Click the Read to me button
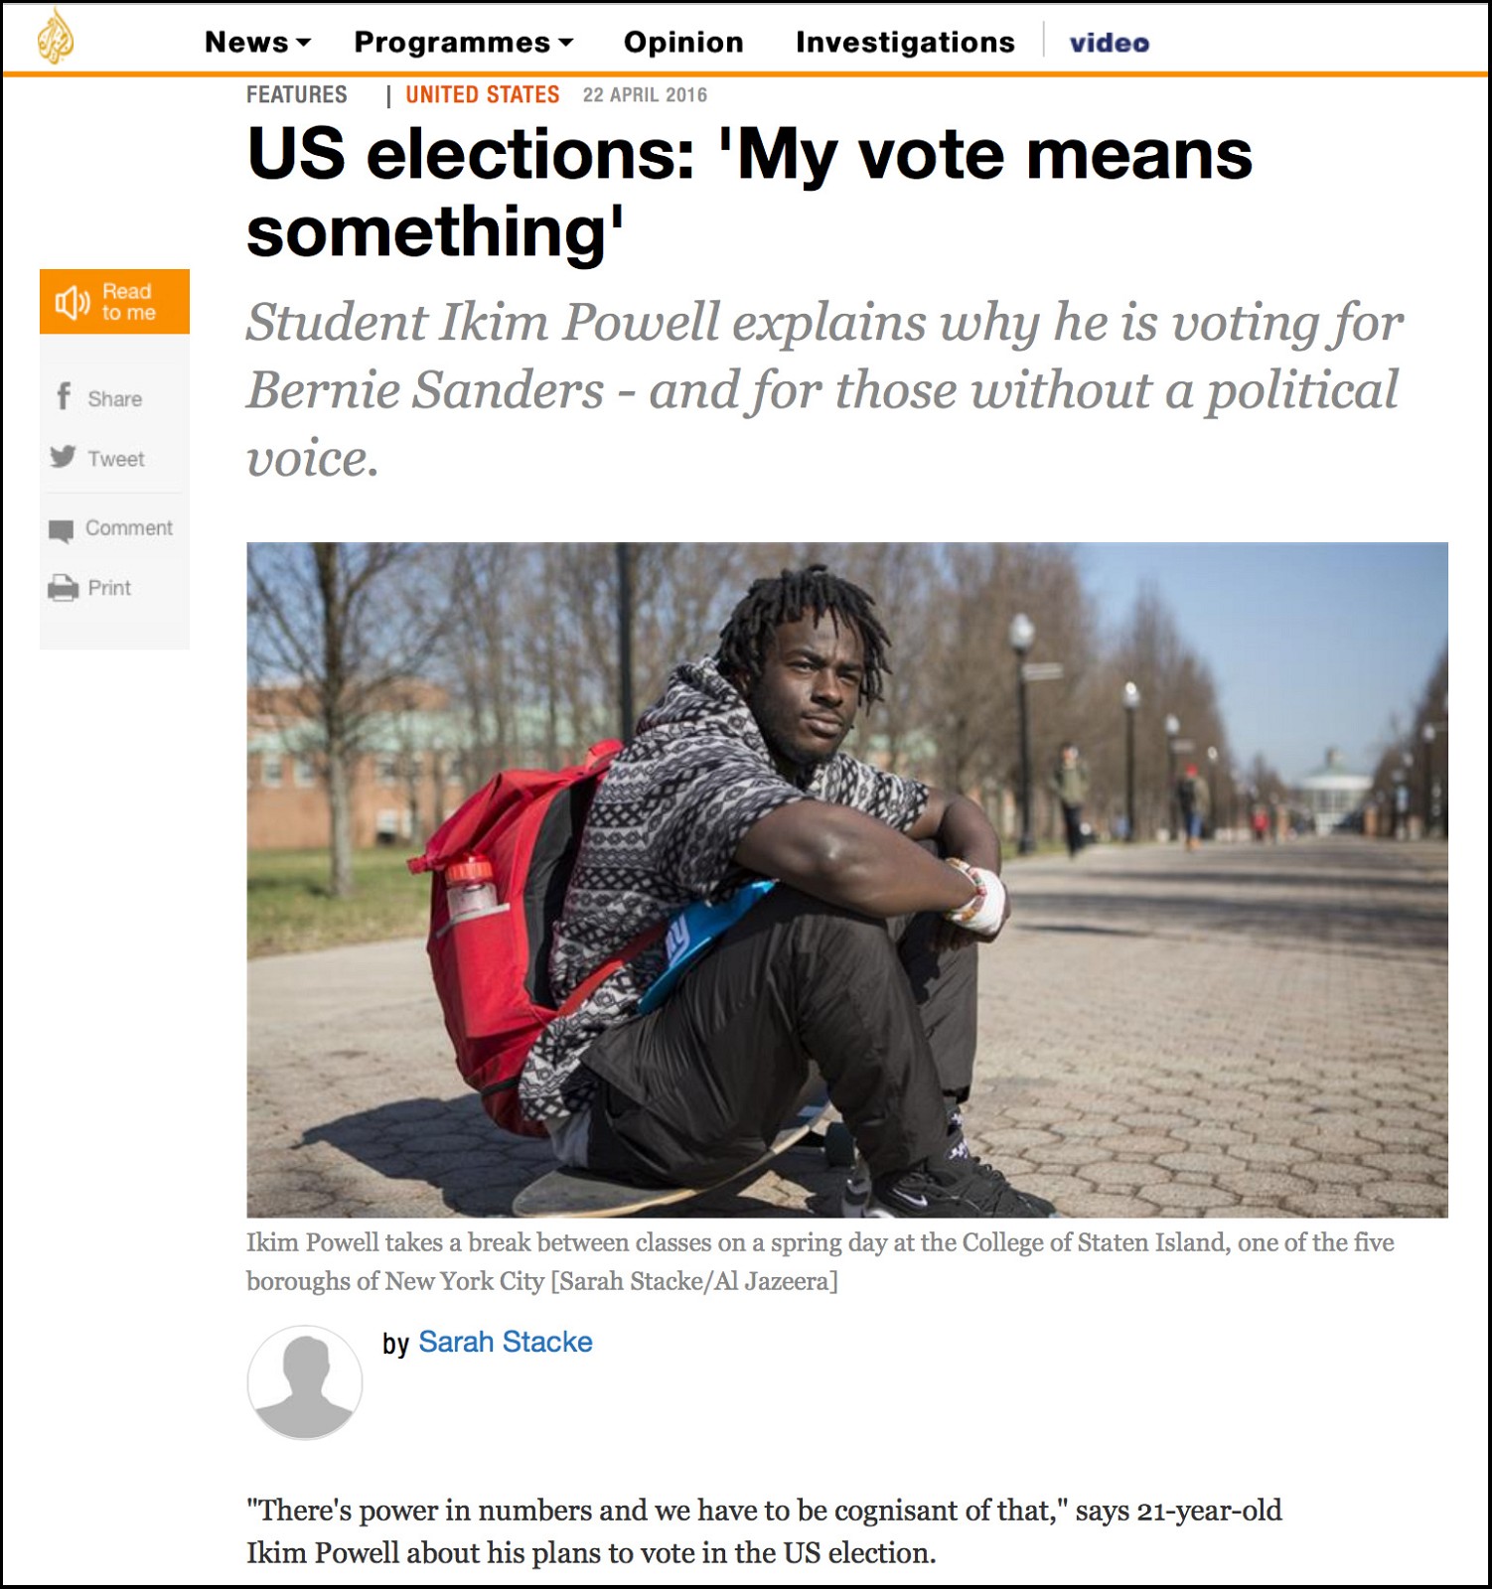 [x=114, y=302]
